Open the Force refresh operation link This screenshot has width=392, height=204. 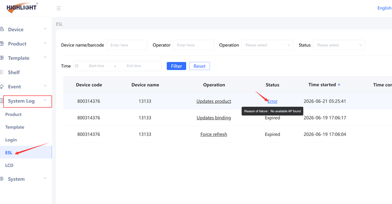coord(214,134)
